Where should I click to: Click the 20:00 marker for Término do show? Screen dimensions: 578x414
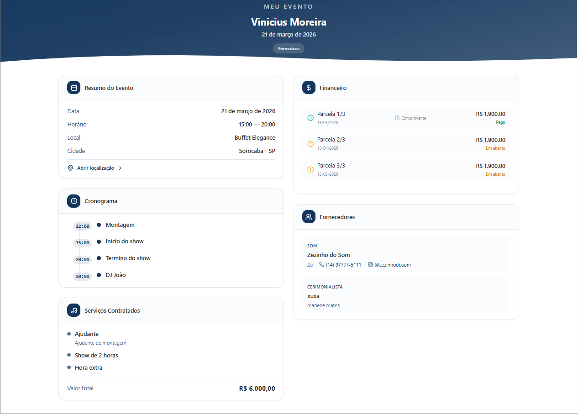pos(83,259)
